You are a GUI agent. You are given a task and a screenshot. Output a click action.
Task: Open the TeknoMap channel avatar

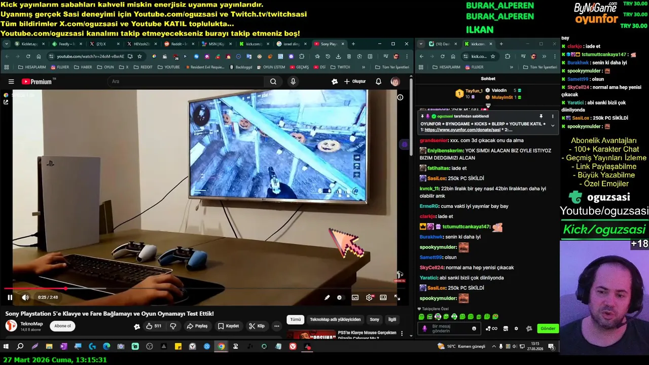[x=11, y=326]
